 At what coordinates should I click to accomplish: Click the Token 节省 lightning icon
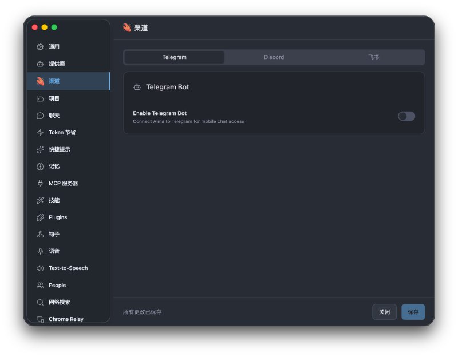click(40, 132)
